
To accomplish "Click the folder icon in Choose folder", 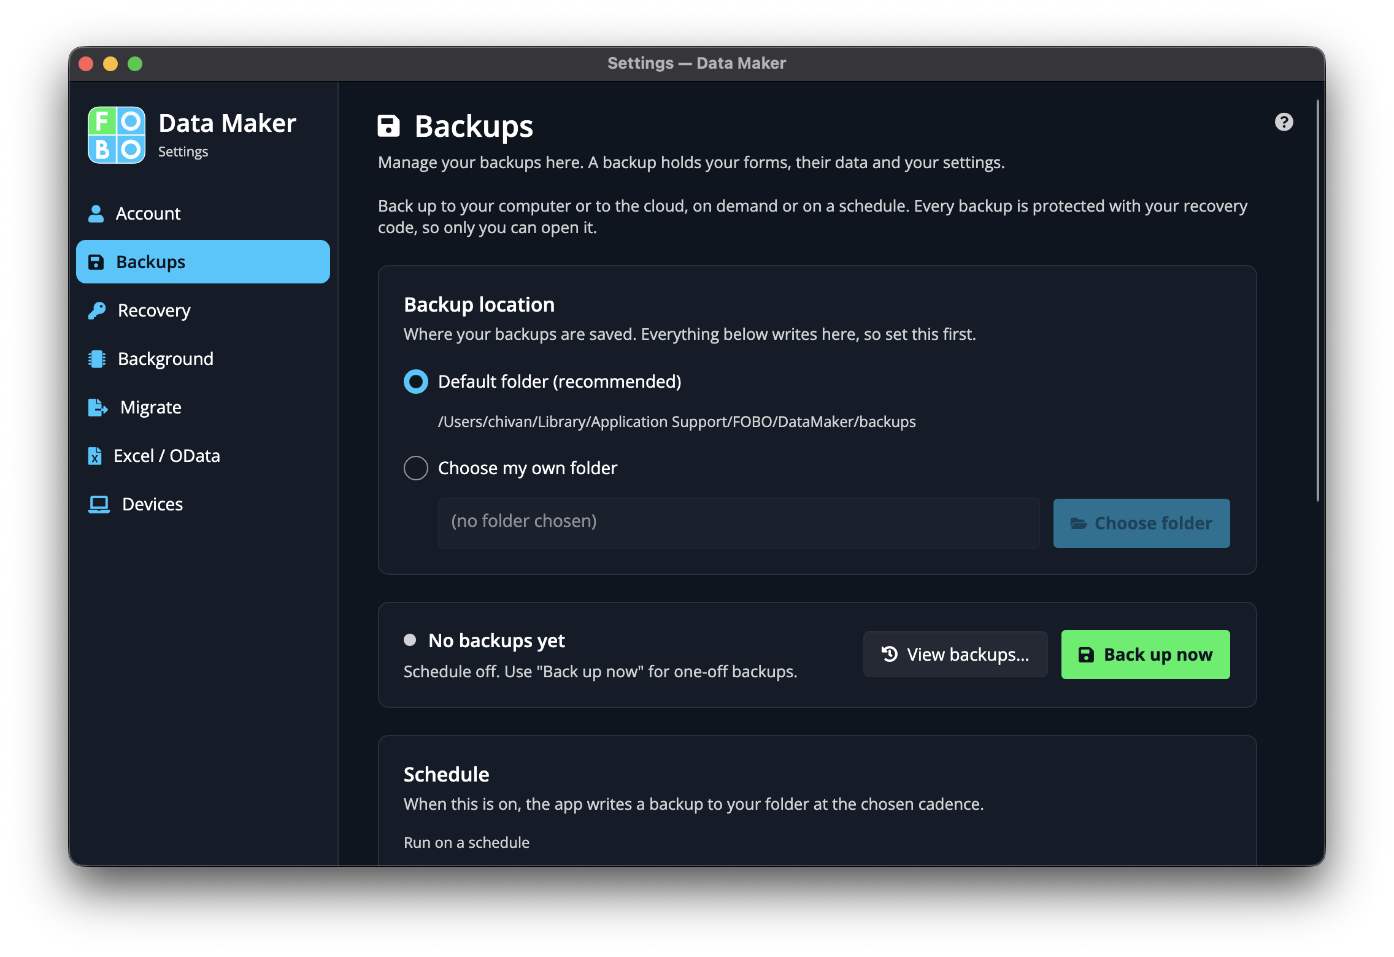I will point(1078,523).
